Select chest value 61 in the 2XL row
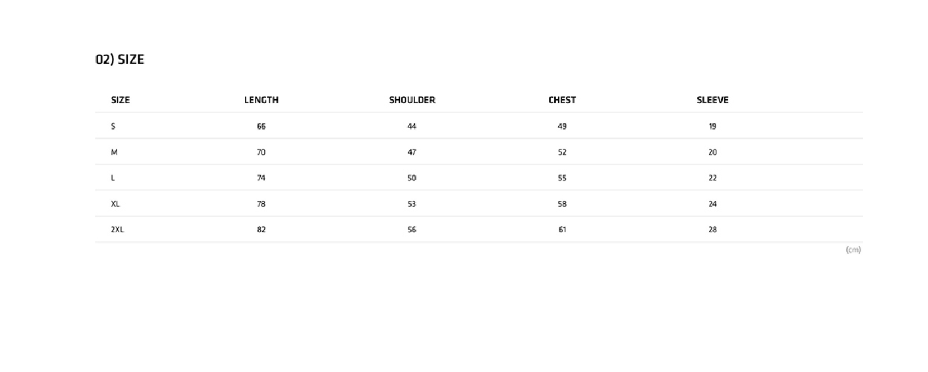 [562, 230]
